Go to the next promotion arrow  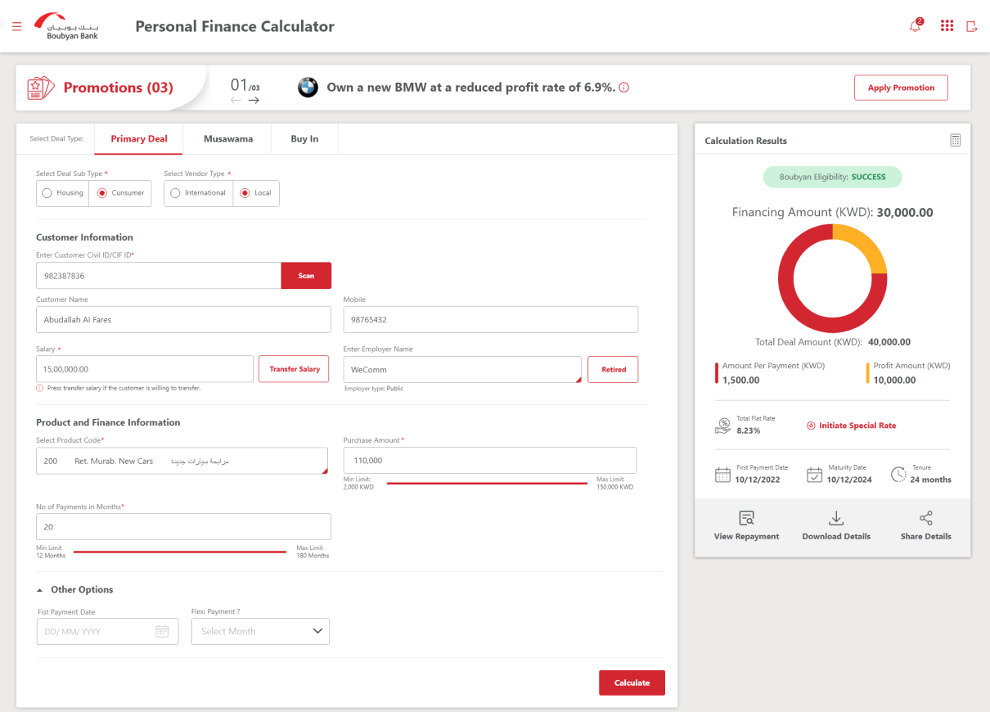click(x=254, y=101)
